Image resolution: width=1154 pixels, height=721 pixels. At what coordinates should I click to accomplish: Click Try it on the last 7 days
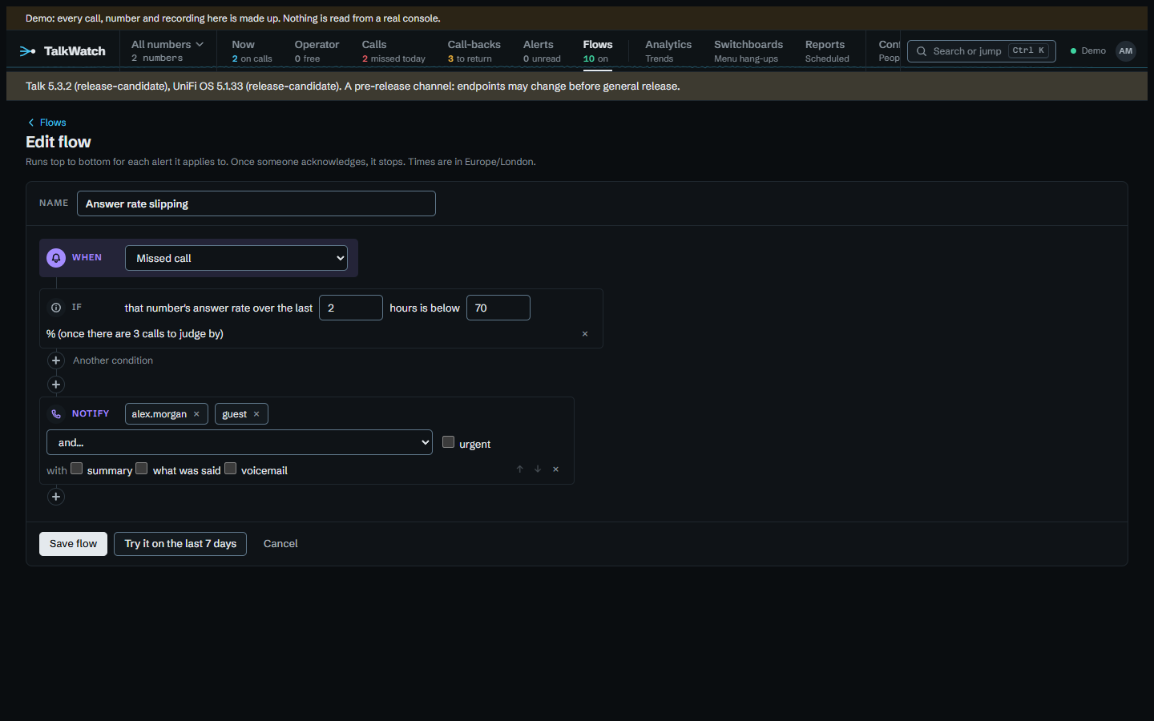click(180, 544)
